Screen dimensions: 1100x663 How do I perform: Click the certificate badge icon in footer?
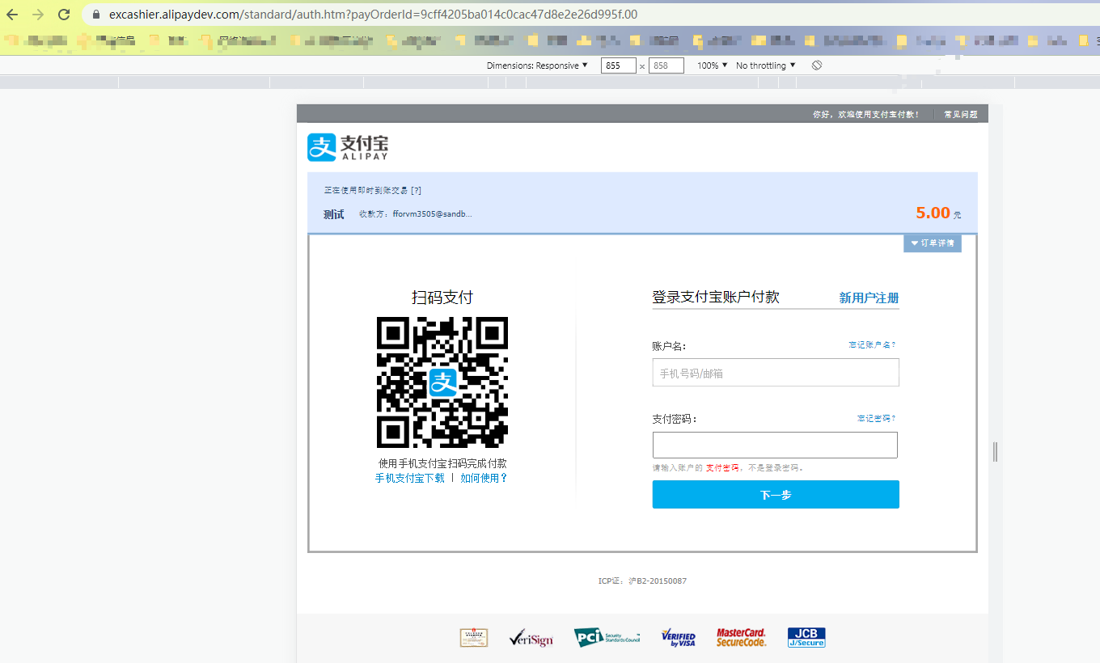pyautogui.click(x=474, y=638)
